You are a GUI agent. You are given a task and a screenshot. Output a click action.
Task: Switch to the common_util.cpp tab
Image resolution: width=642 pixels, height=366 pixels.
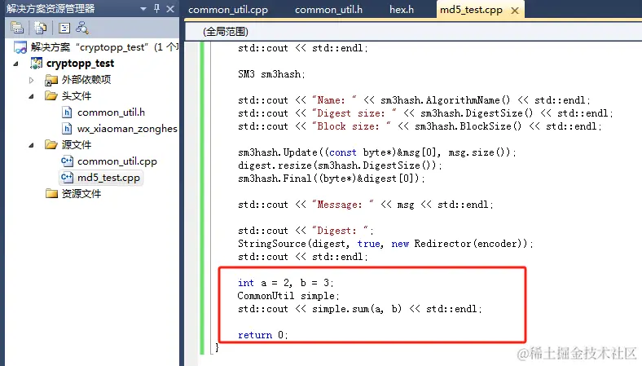tap(228, 10)
